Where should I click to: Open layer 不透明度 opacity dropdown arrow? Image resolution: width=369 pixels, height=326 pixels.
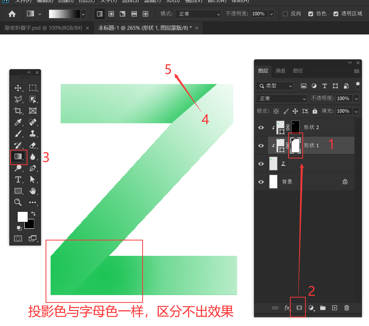coord(356,99)
